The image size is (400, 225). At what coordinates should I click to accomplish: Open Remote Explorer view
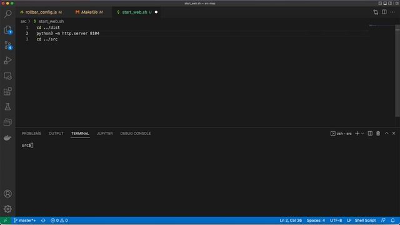click(x=7, y=76)
